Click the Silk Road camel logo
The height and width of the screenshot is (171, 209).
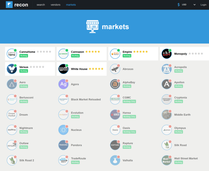pyautogui.click(x=167, y=145)
